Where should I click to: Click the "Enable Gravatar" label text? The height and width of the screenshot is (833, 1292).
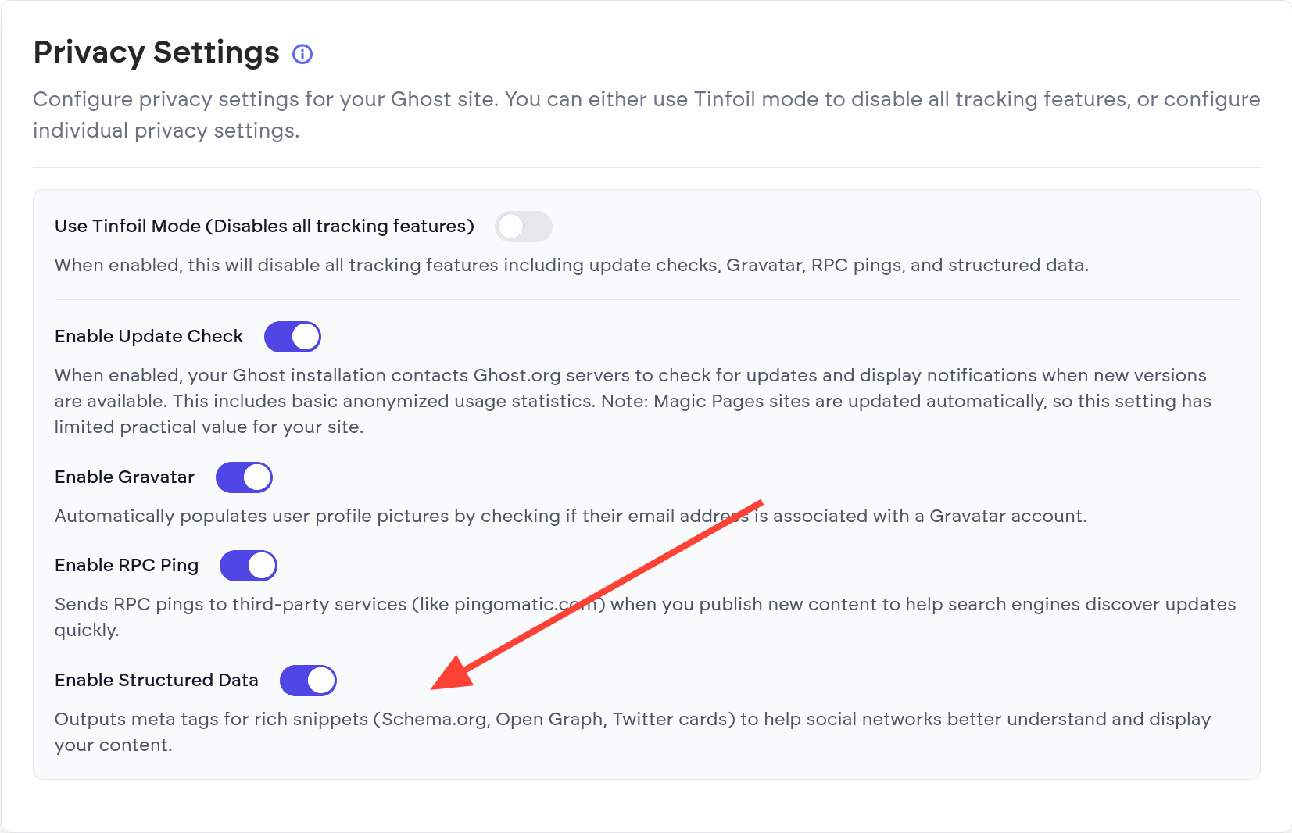pyautogui.click(x=124, y=477)
